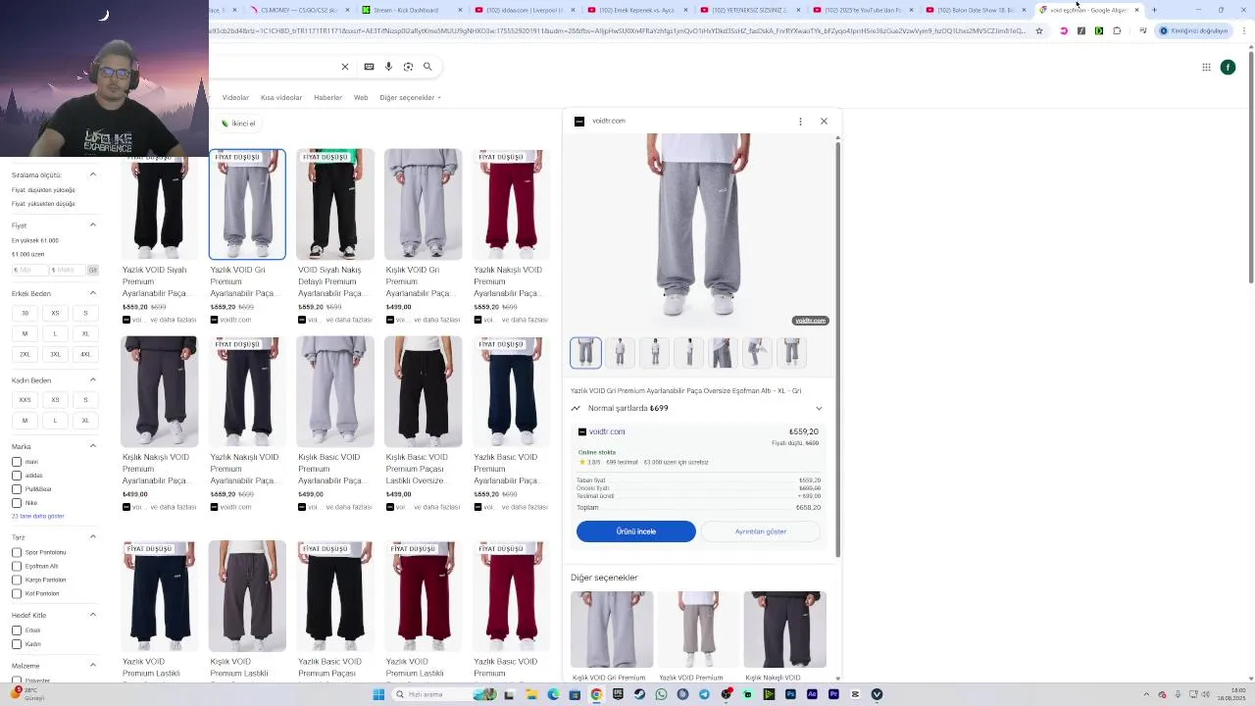
Task: Open the Google apps grid
Action: (x=1206, y=67)
